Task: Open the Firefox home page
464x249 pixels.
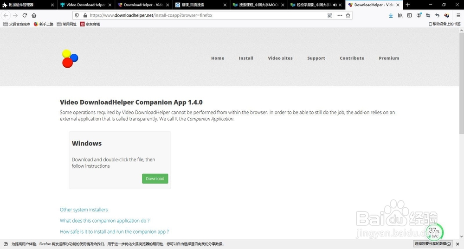Action: tap(34, 15)
